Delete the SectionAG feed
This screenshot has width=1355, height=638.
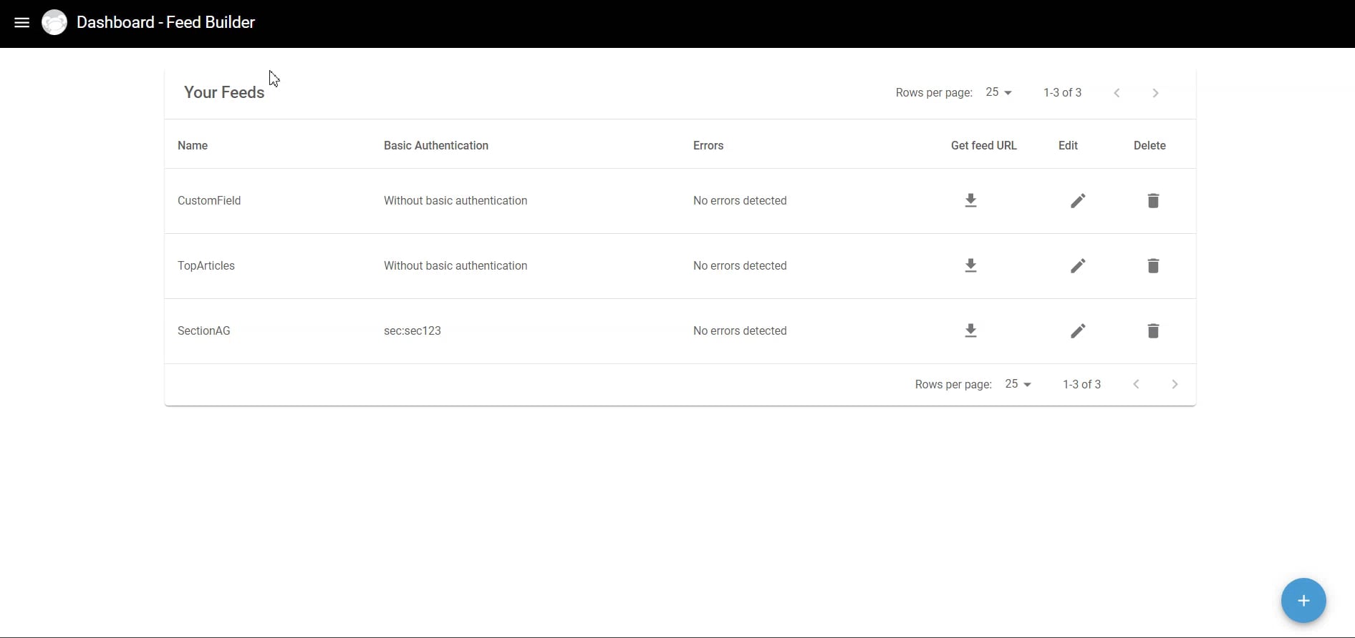[1153, 330]
